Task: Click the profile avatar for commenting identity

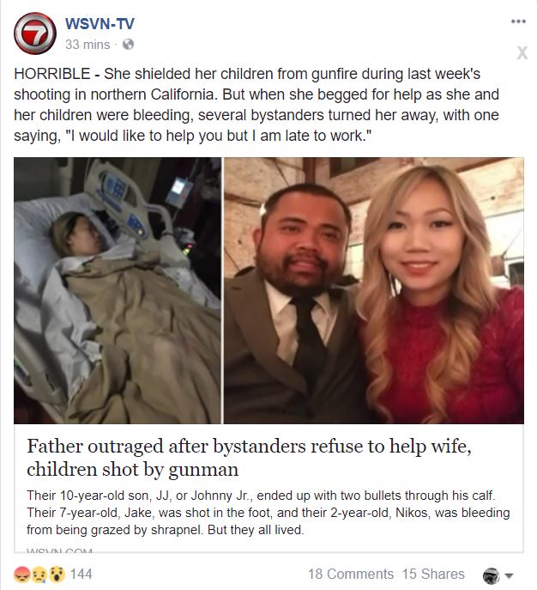Action: (491, 575)
